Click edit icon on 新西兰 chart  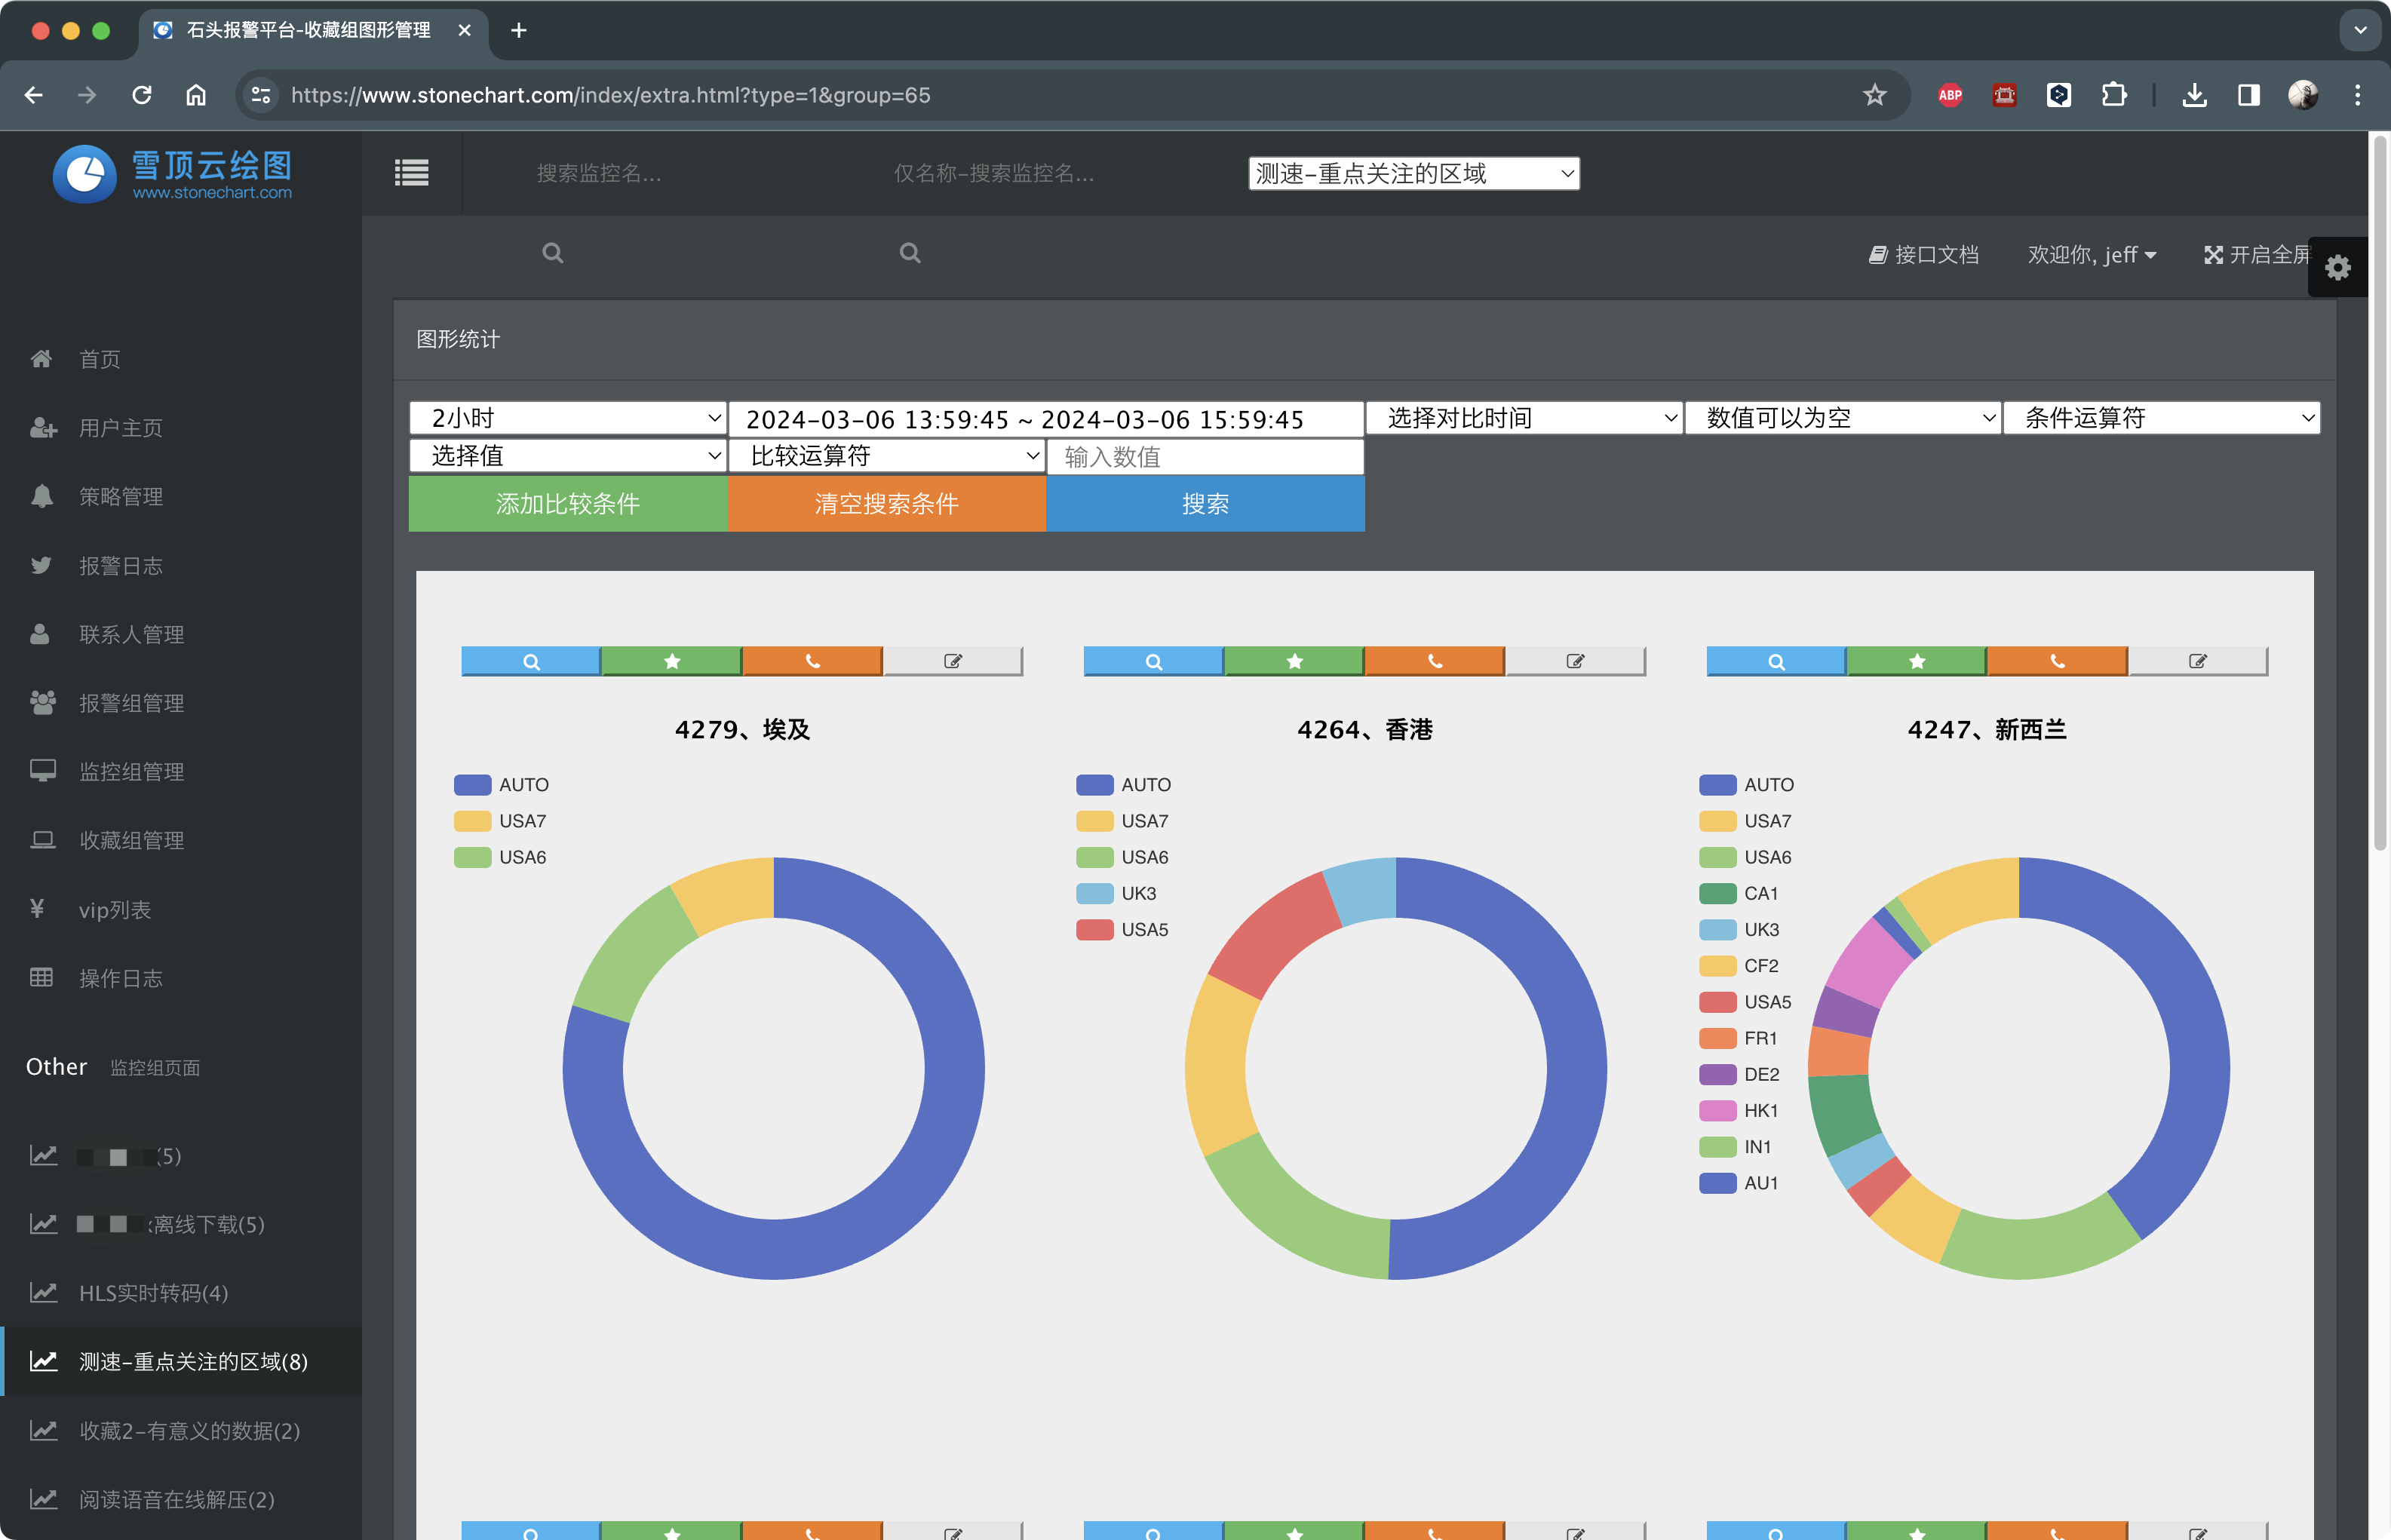tap(2197, 661)
